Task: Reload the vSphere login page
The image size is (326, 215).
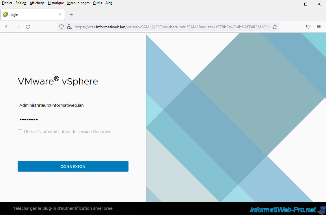Action: (28, 27)
